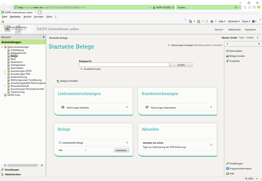Open the Extras dropdown in the command bar
Viewport: 262px width, 181px height.
tap(246, 21)
